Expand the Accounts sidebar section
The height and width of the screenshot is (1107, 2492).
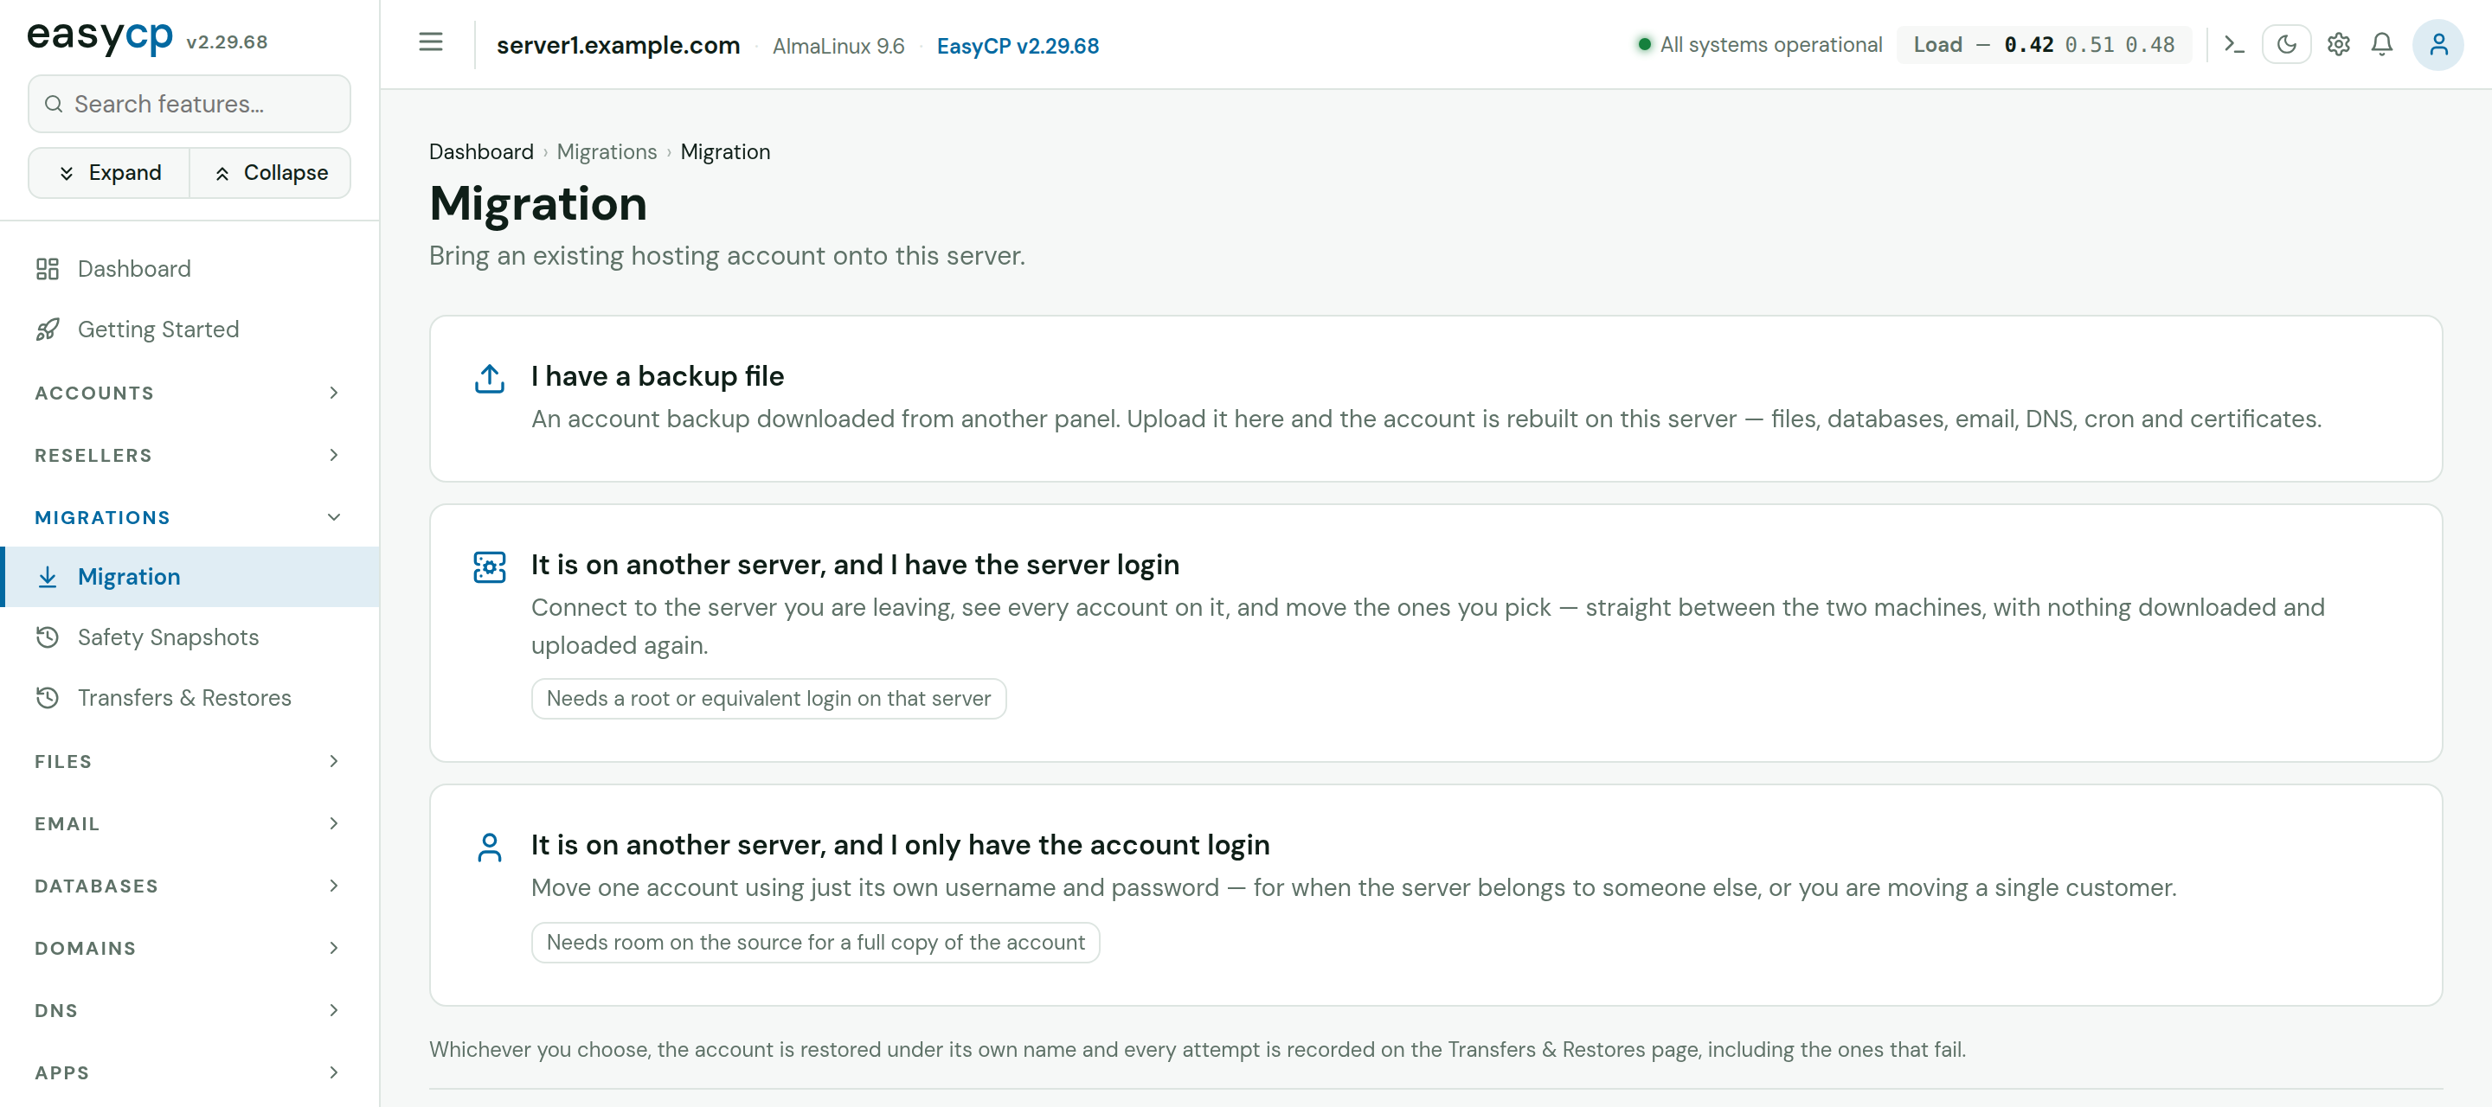tap(189, 393)
